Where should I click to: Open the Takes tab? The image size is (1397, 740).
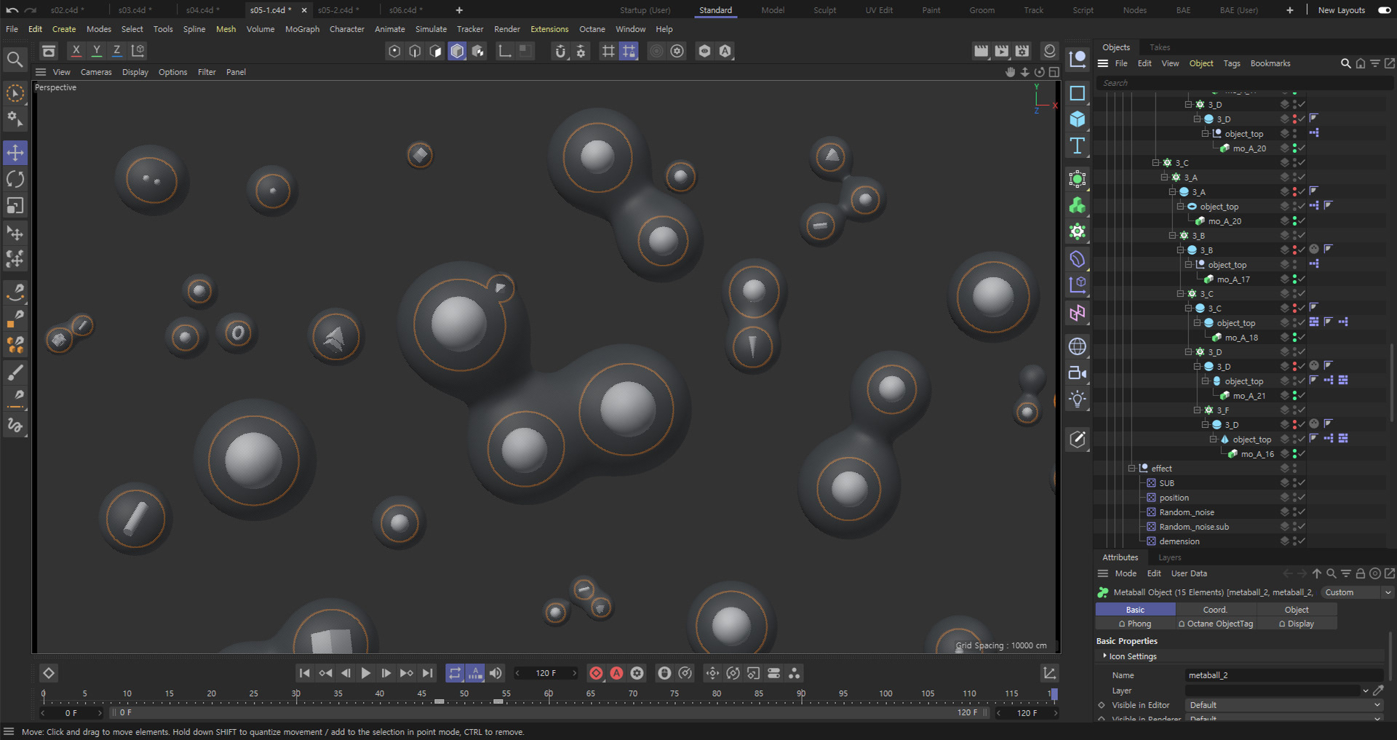1160,47
